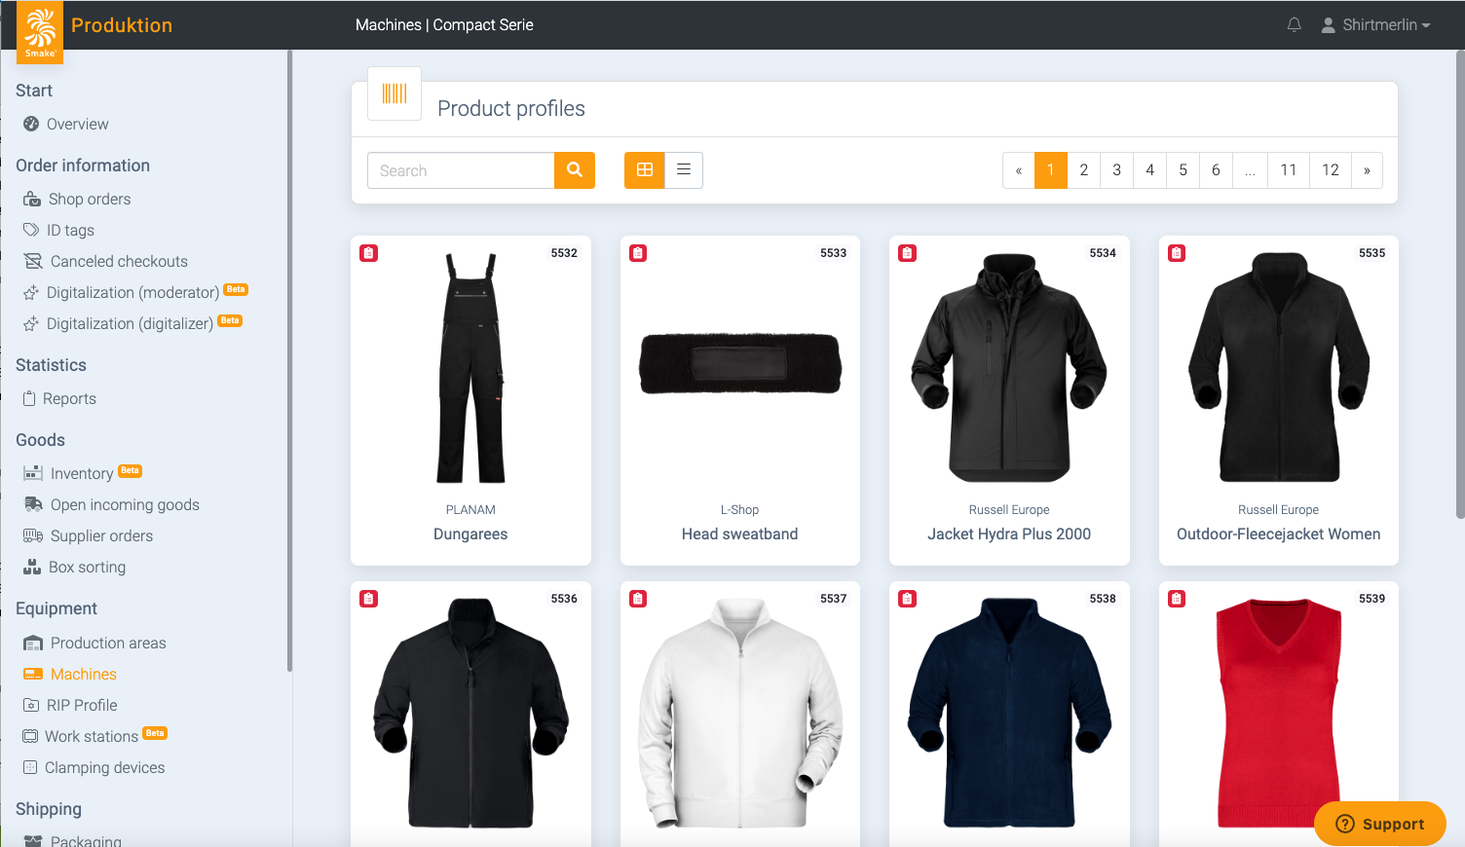Open Jacket Hydra Plus 2000 thumbnail

(x=1009, y=368)
